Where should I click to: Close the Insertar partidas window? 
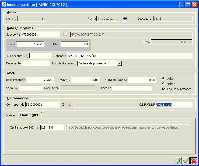[194, 5]
